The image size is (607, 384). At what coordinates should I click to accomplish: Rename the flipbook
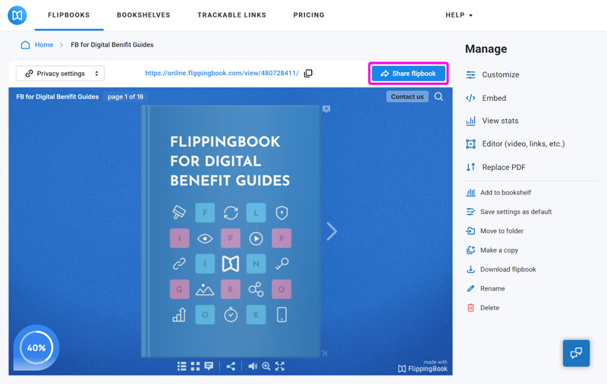point(486,289)
